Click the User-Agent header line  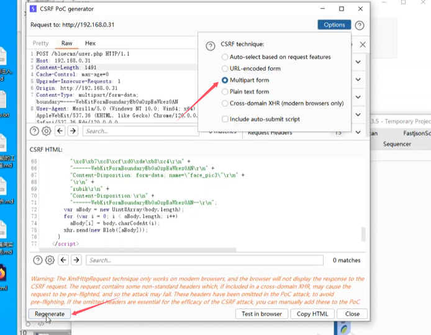(116, 109)
